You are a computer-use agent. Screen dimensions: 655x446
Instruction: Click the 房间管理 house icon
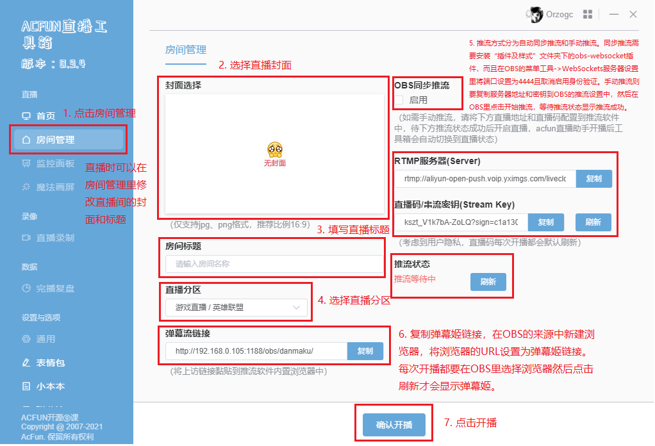coord(26,140)
